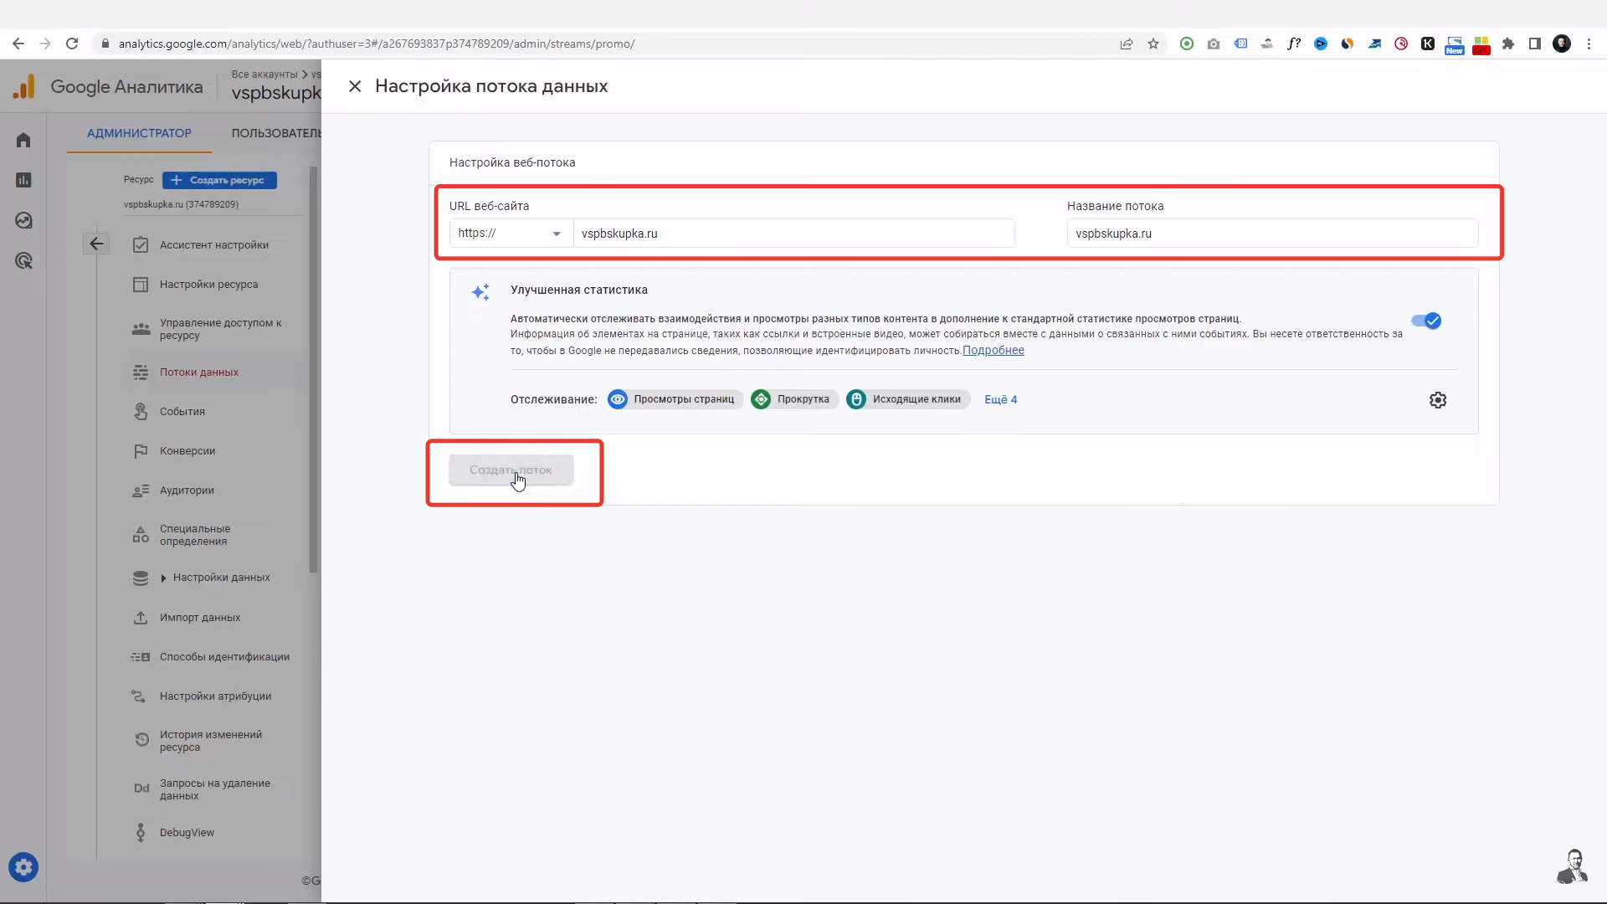The height and width of the screenshot is (904, 1607).
Task: Go back in browser history
Action: click(x=18, y=44)
